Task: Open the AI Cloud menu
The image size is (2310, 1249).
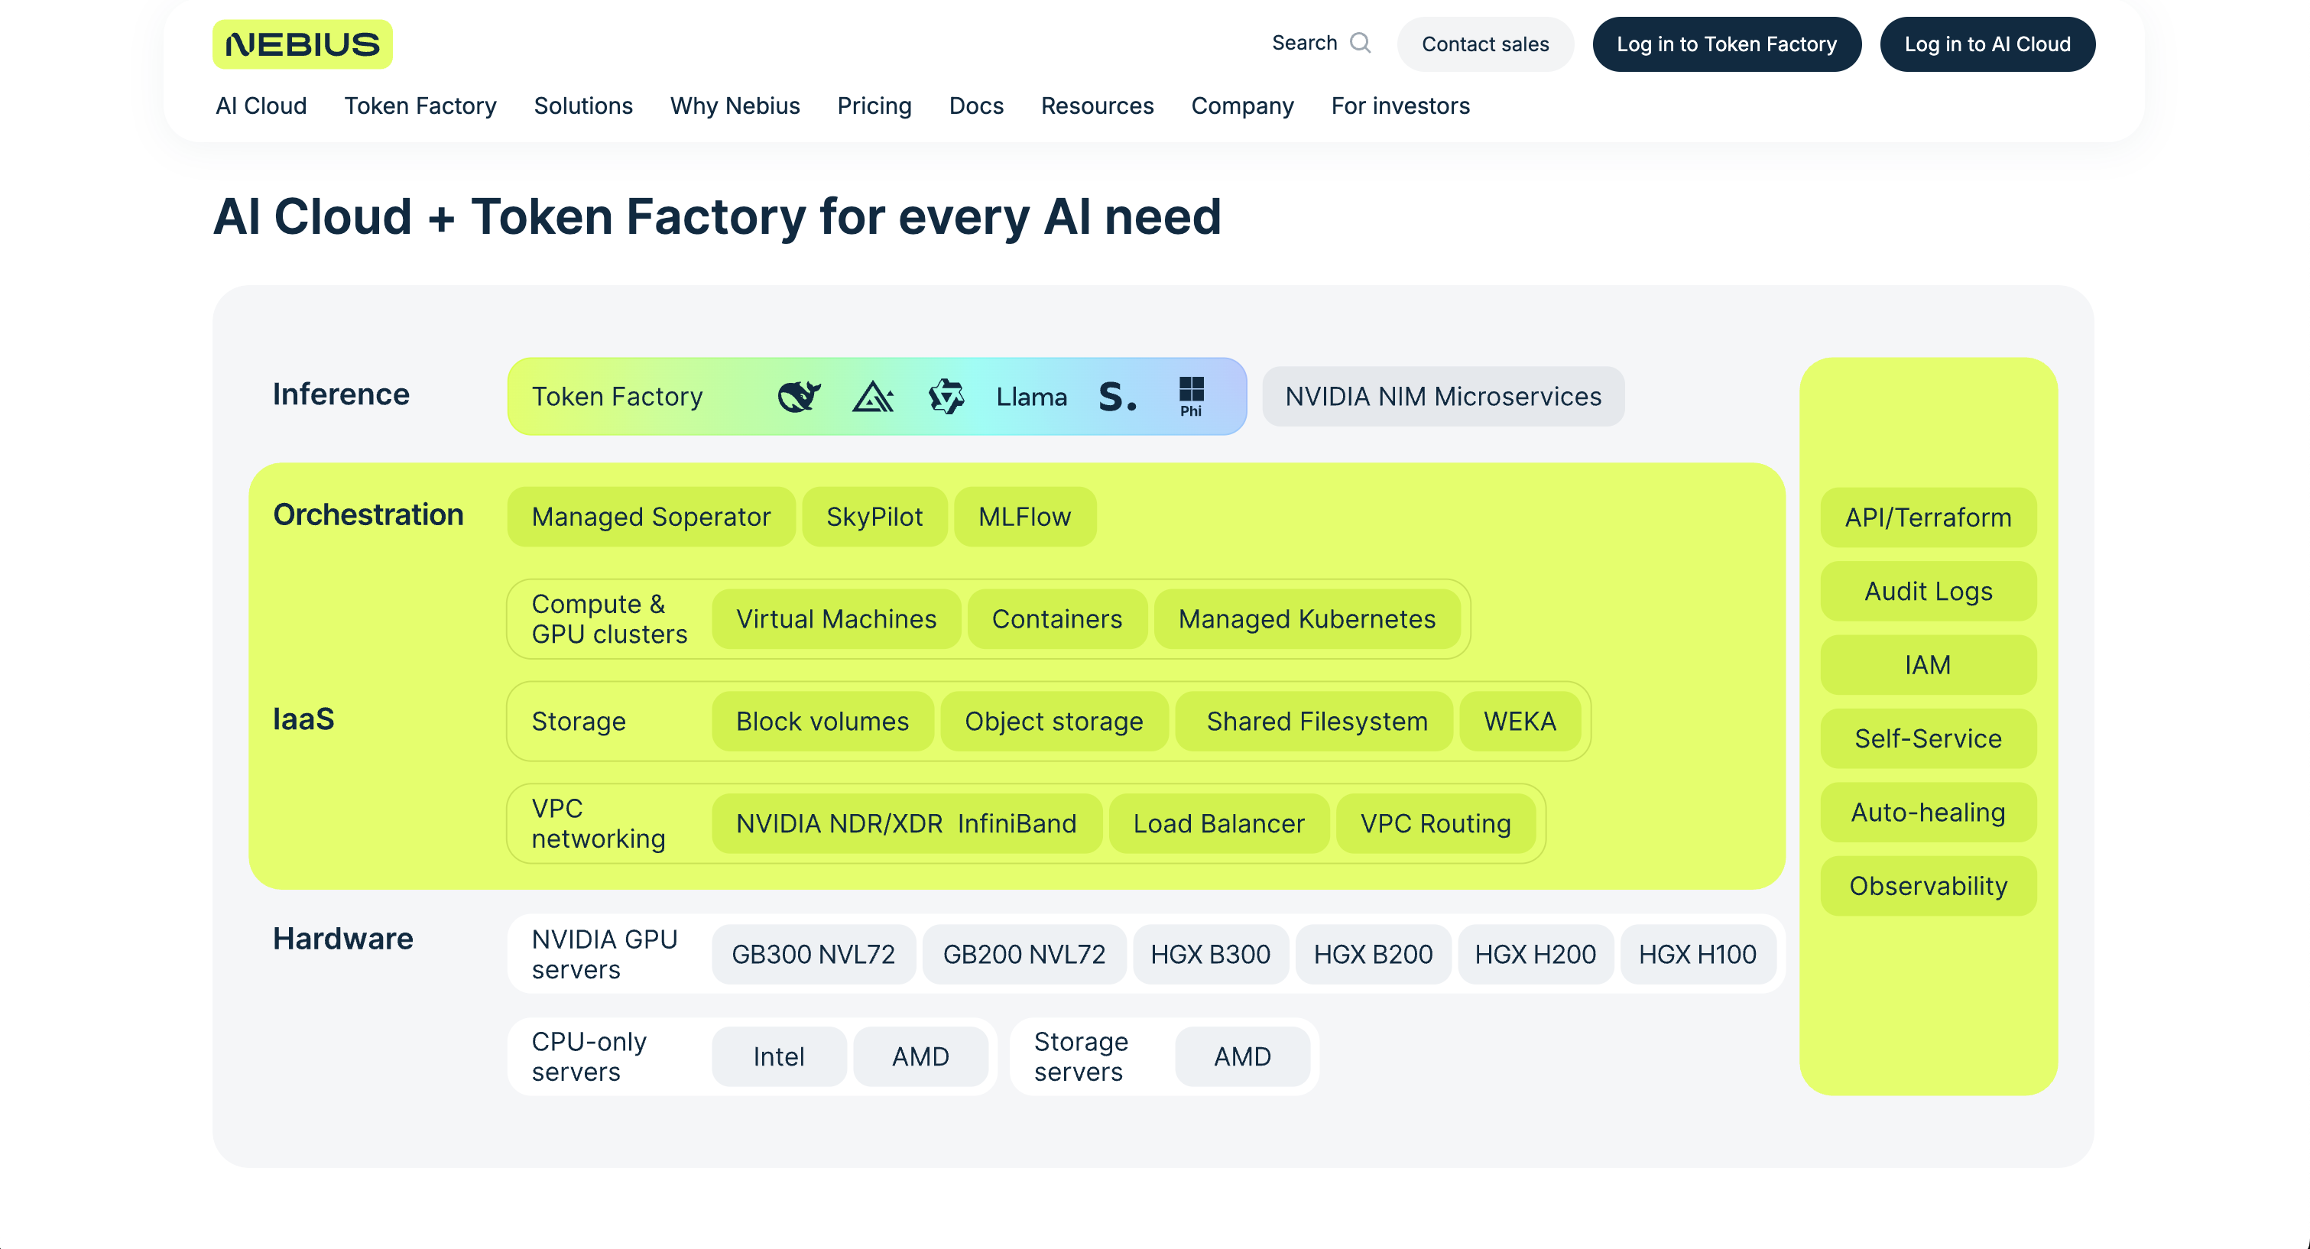Action: pyautogui.click(x=261, y=105)
